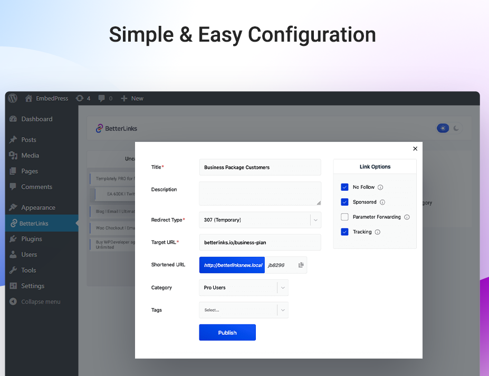This screenshot has height=376, width=489.
Task: Open the Appearance menu item
Action: (38, 208)
